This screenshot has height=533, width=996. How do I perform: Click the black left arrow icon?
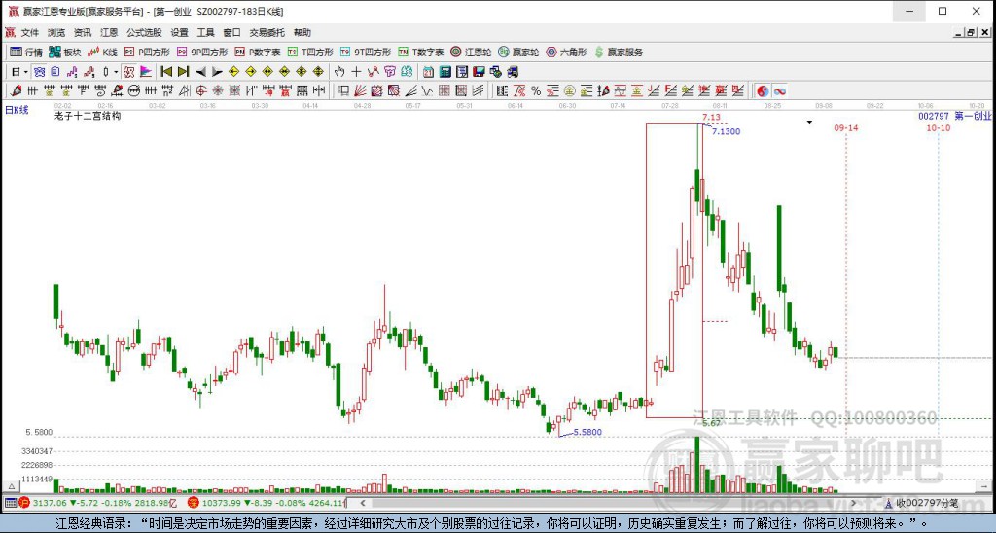tap(200, 72)
